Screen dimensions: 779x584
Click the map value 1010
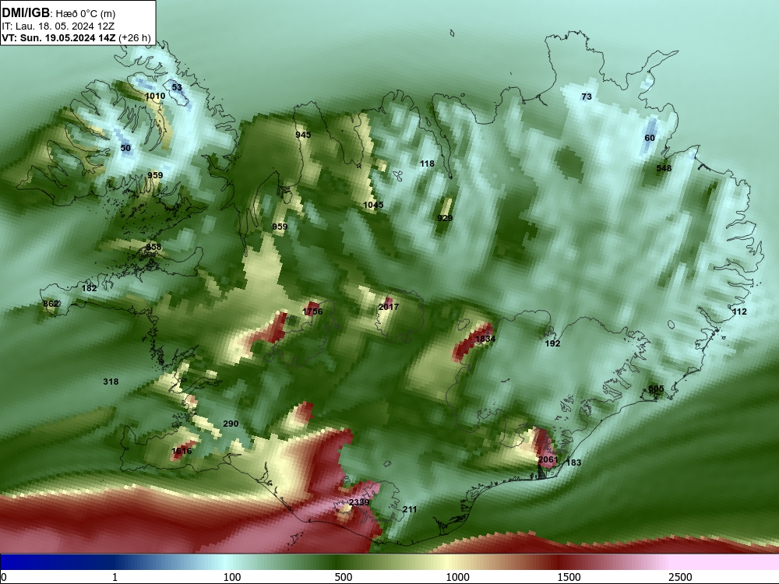click(155, 96)
